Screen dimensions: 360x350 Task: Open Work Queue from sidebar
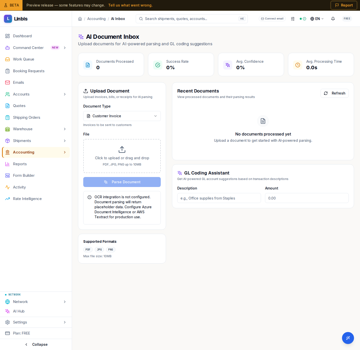click(x=36, y=59)
